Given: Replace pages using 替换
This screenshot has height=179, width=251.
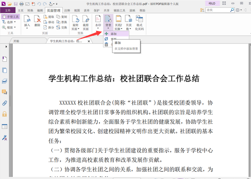Looking at the screenshot, I should [x=62, y=22].
